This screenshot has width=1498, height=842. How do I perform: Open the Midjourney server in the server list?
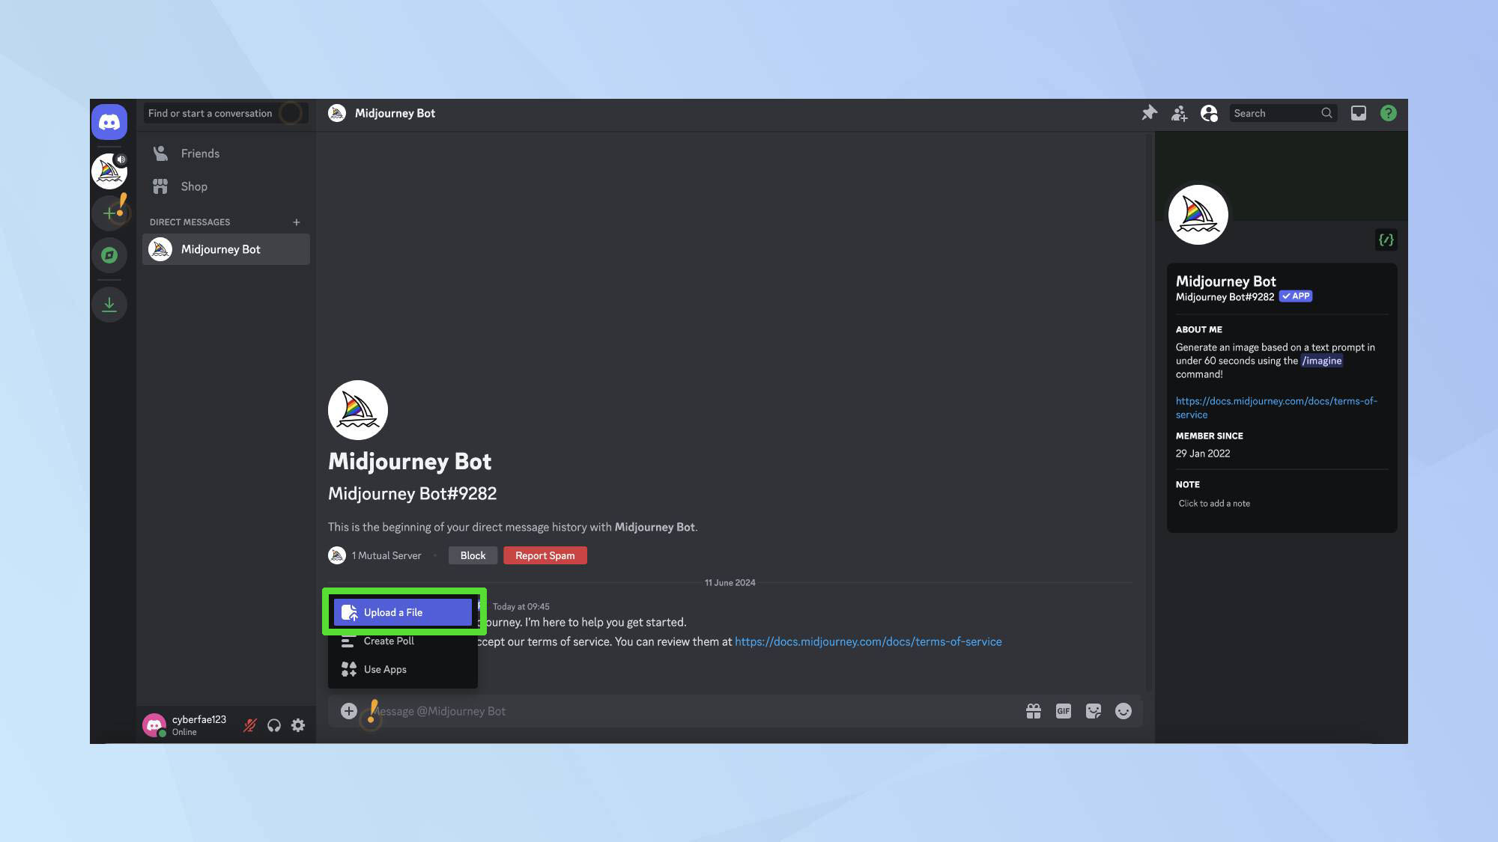pyautogui.click(x=109, y=171)
